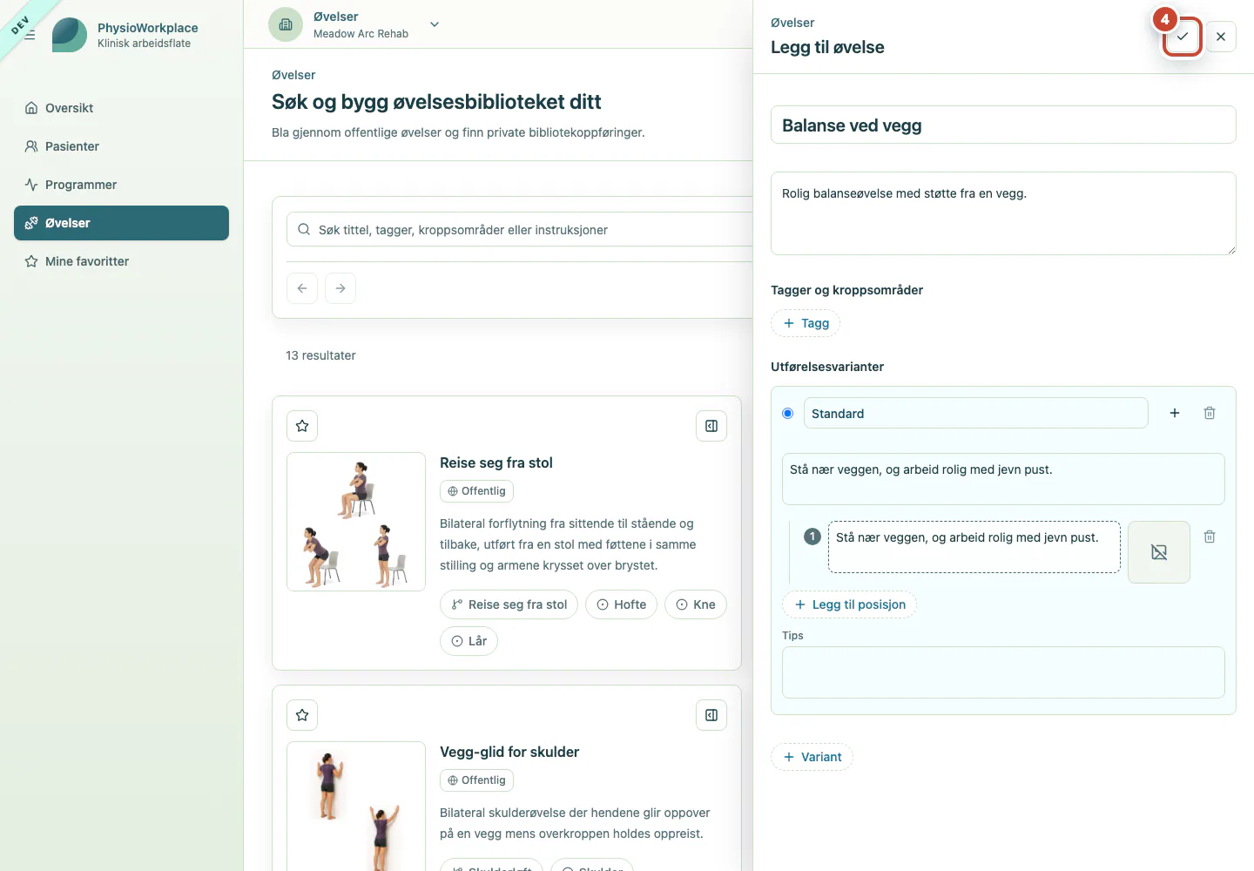Toggle the sidebar hamburger menu

[x=30, y=35]
